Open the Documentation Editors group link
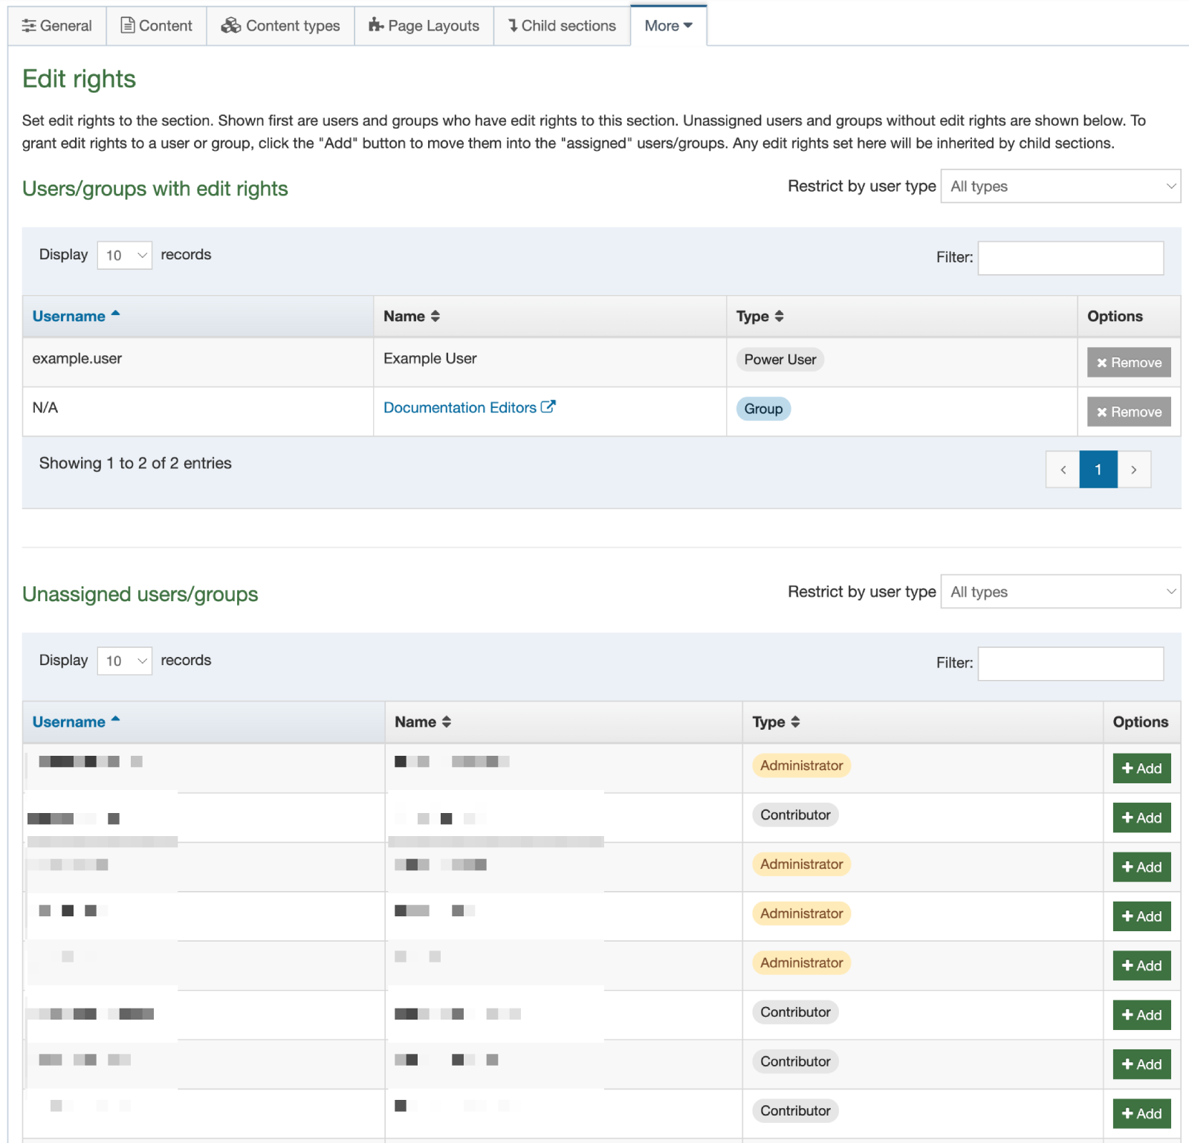This screenshot has height=1143, width=1189. tap(459, 407)
